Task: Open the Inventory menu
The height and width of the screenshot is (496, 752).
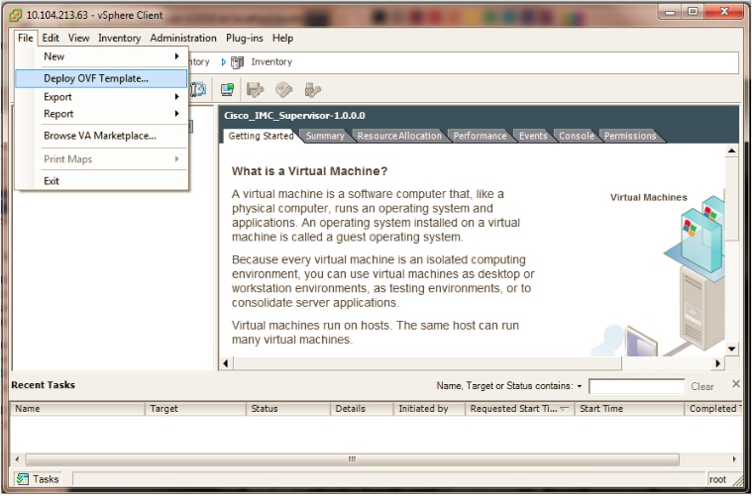Action: click(x=120, y=38)
